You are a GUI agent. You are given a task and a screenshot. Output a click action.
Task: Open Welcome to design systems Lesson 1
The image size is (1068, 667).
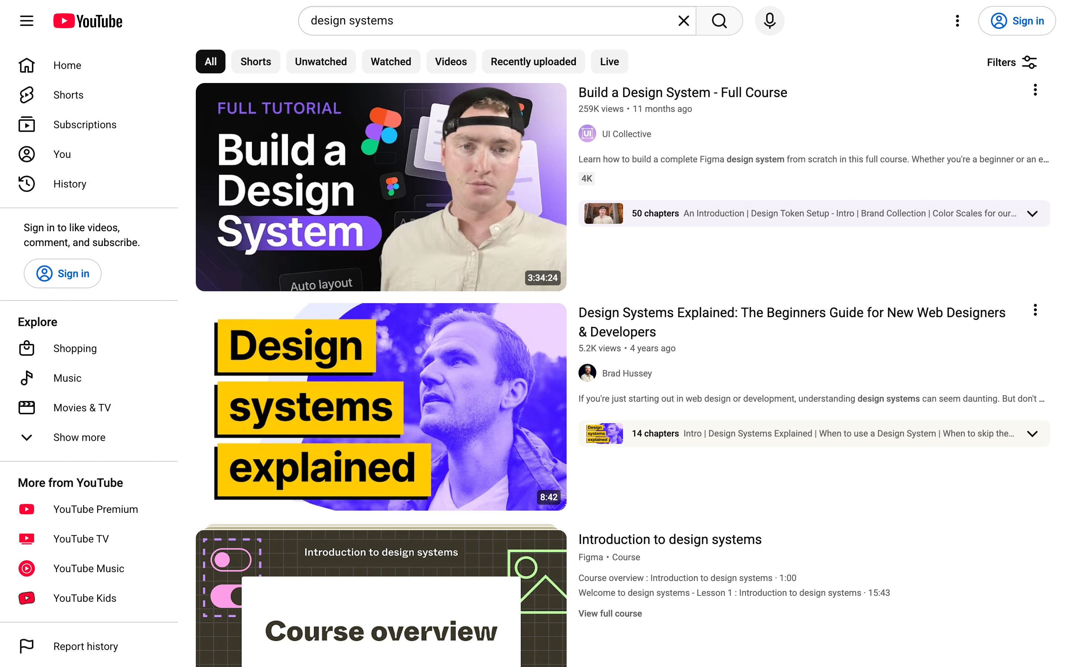click(x=734, y=593)
